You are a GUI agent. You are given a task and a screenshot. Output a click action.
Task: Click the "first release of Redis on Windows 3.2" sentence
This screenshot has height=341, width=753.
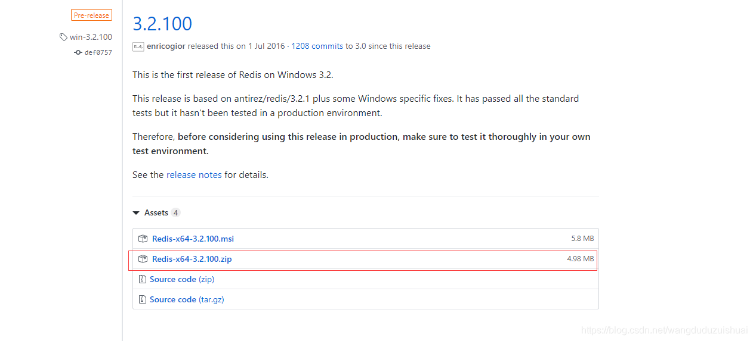233,75
